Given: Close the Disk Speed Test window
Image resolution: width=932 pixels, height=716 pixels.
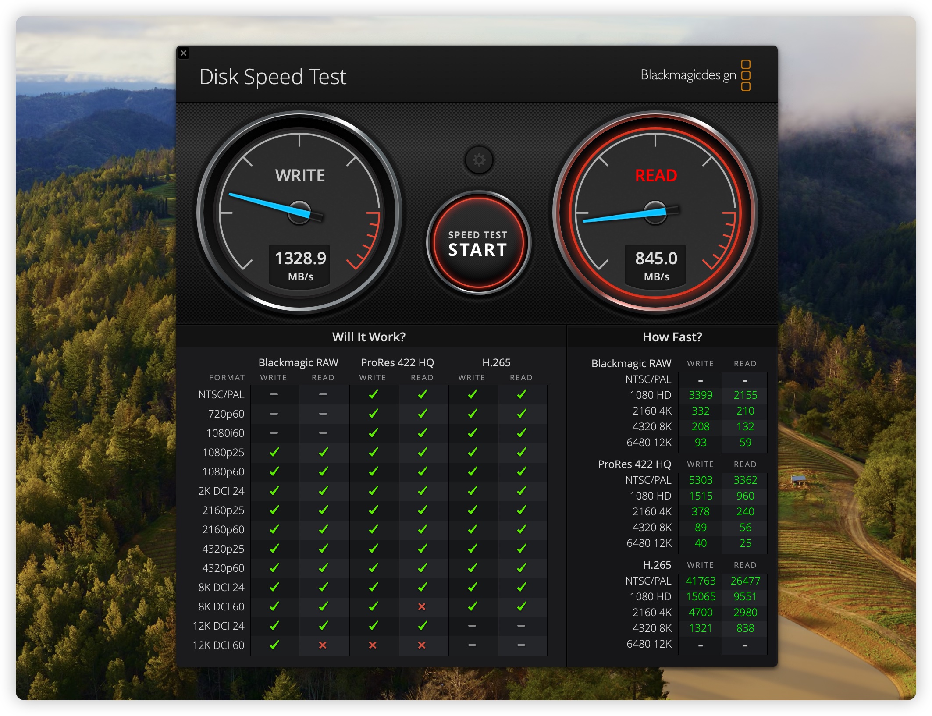Looking at the screenshot, I should (184, 53).
